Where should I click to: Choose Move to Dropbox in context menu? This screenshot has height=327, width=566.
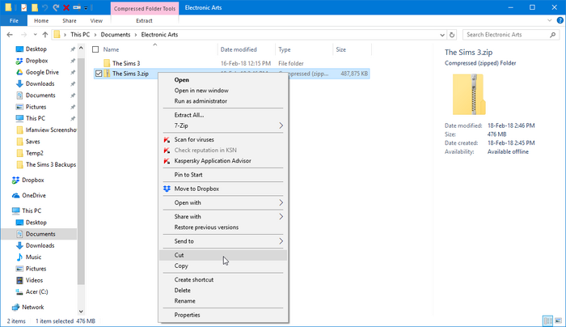click(x=223, y=189)
